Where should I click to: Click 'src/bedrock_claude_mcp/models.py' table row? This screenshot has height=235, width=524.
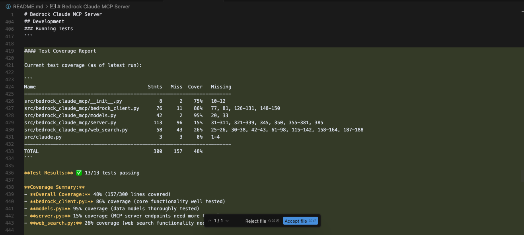126,116
